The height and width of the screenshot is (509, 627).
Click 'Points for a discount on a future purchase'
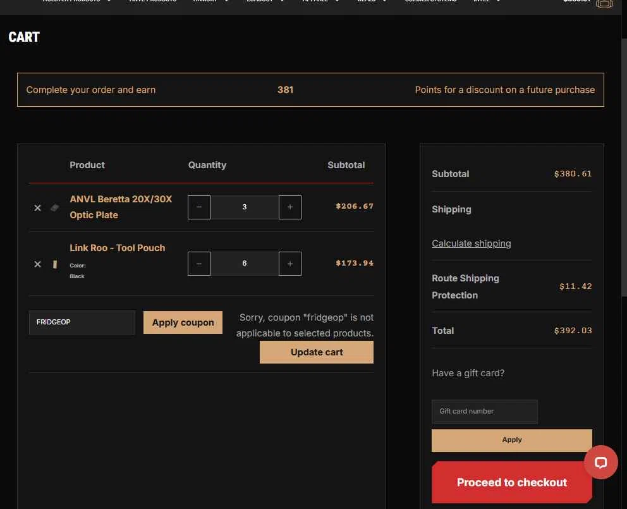[504, 90]
